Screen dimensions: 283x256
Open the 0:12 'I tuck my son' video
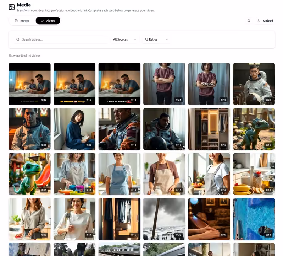(120, 84)
